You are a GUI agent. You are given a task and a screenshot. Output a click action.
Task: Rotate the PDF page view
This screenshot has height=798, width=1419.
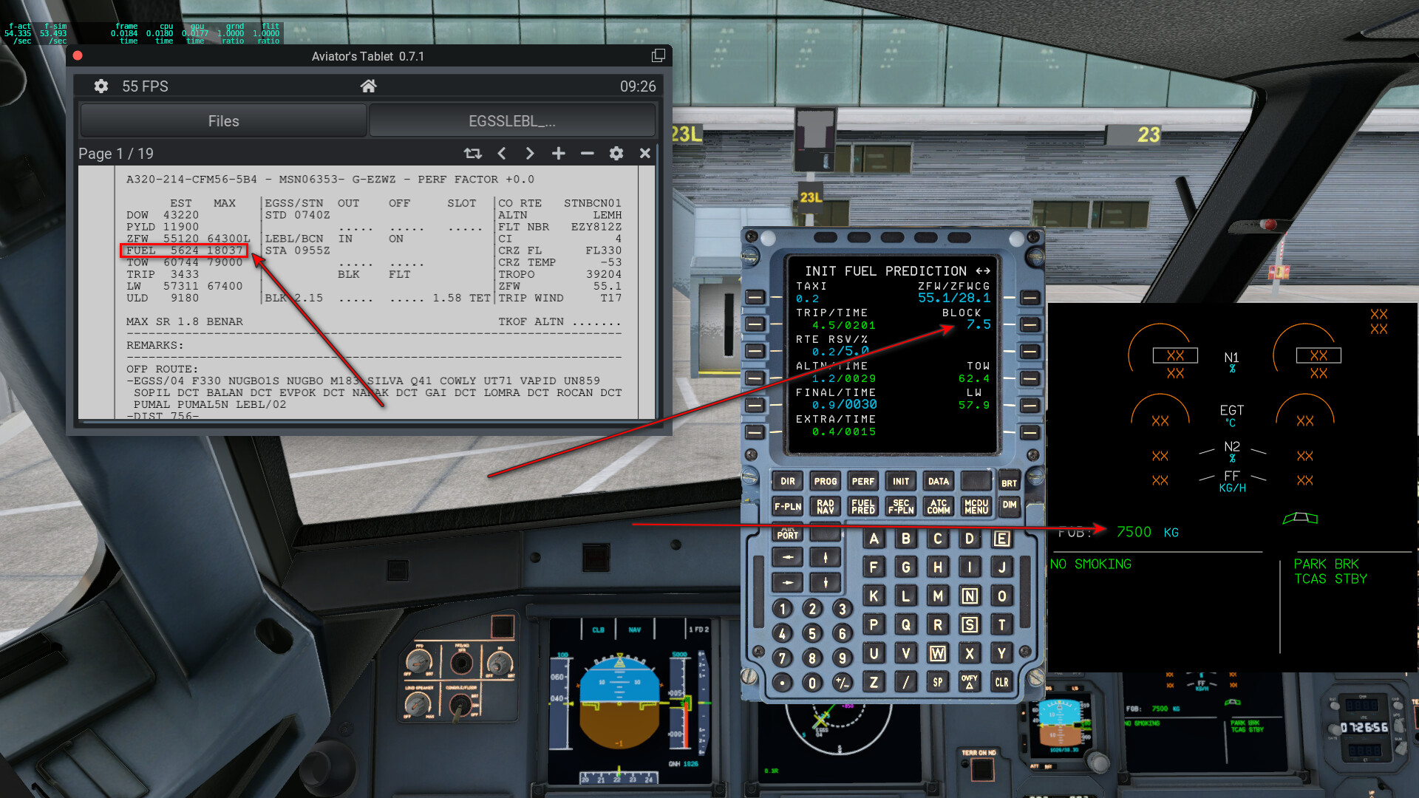(x=472, y=154)
